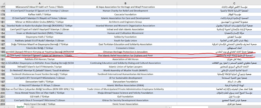Click 'Gül Vakfı / Türkiye' cell
Image resolution: width=261 pixels, height=108 pixels.
click(x=40, y=97)
